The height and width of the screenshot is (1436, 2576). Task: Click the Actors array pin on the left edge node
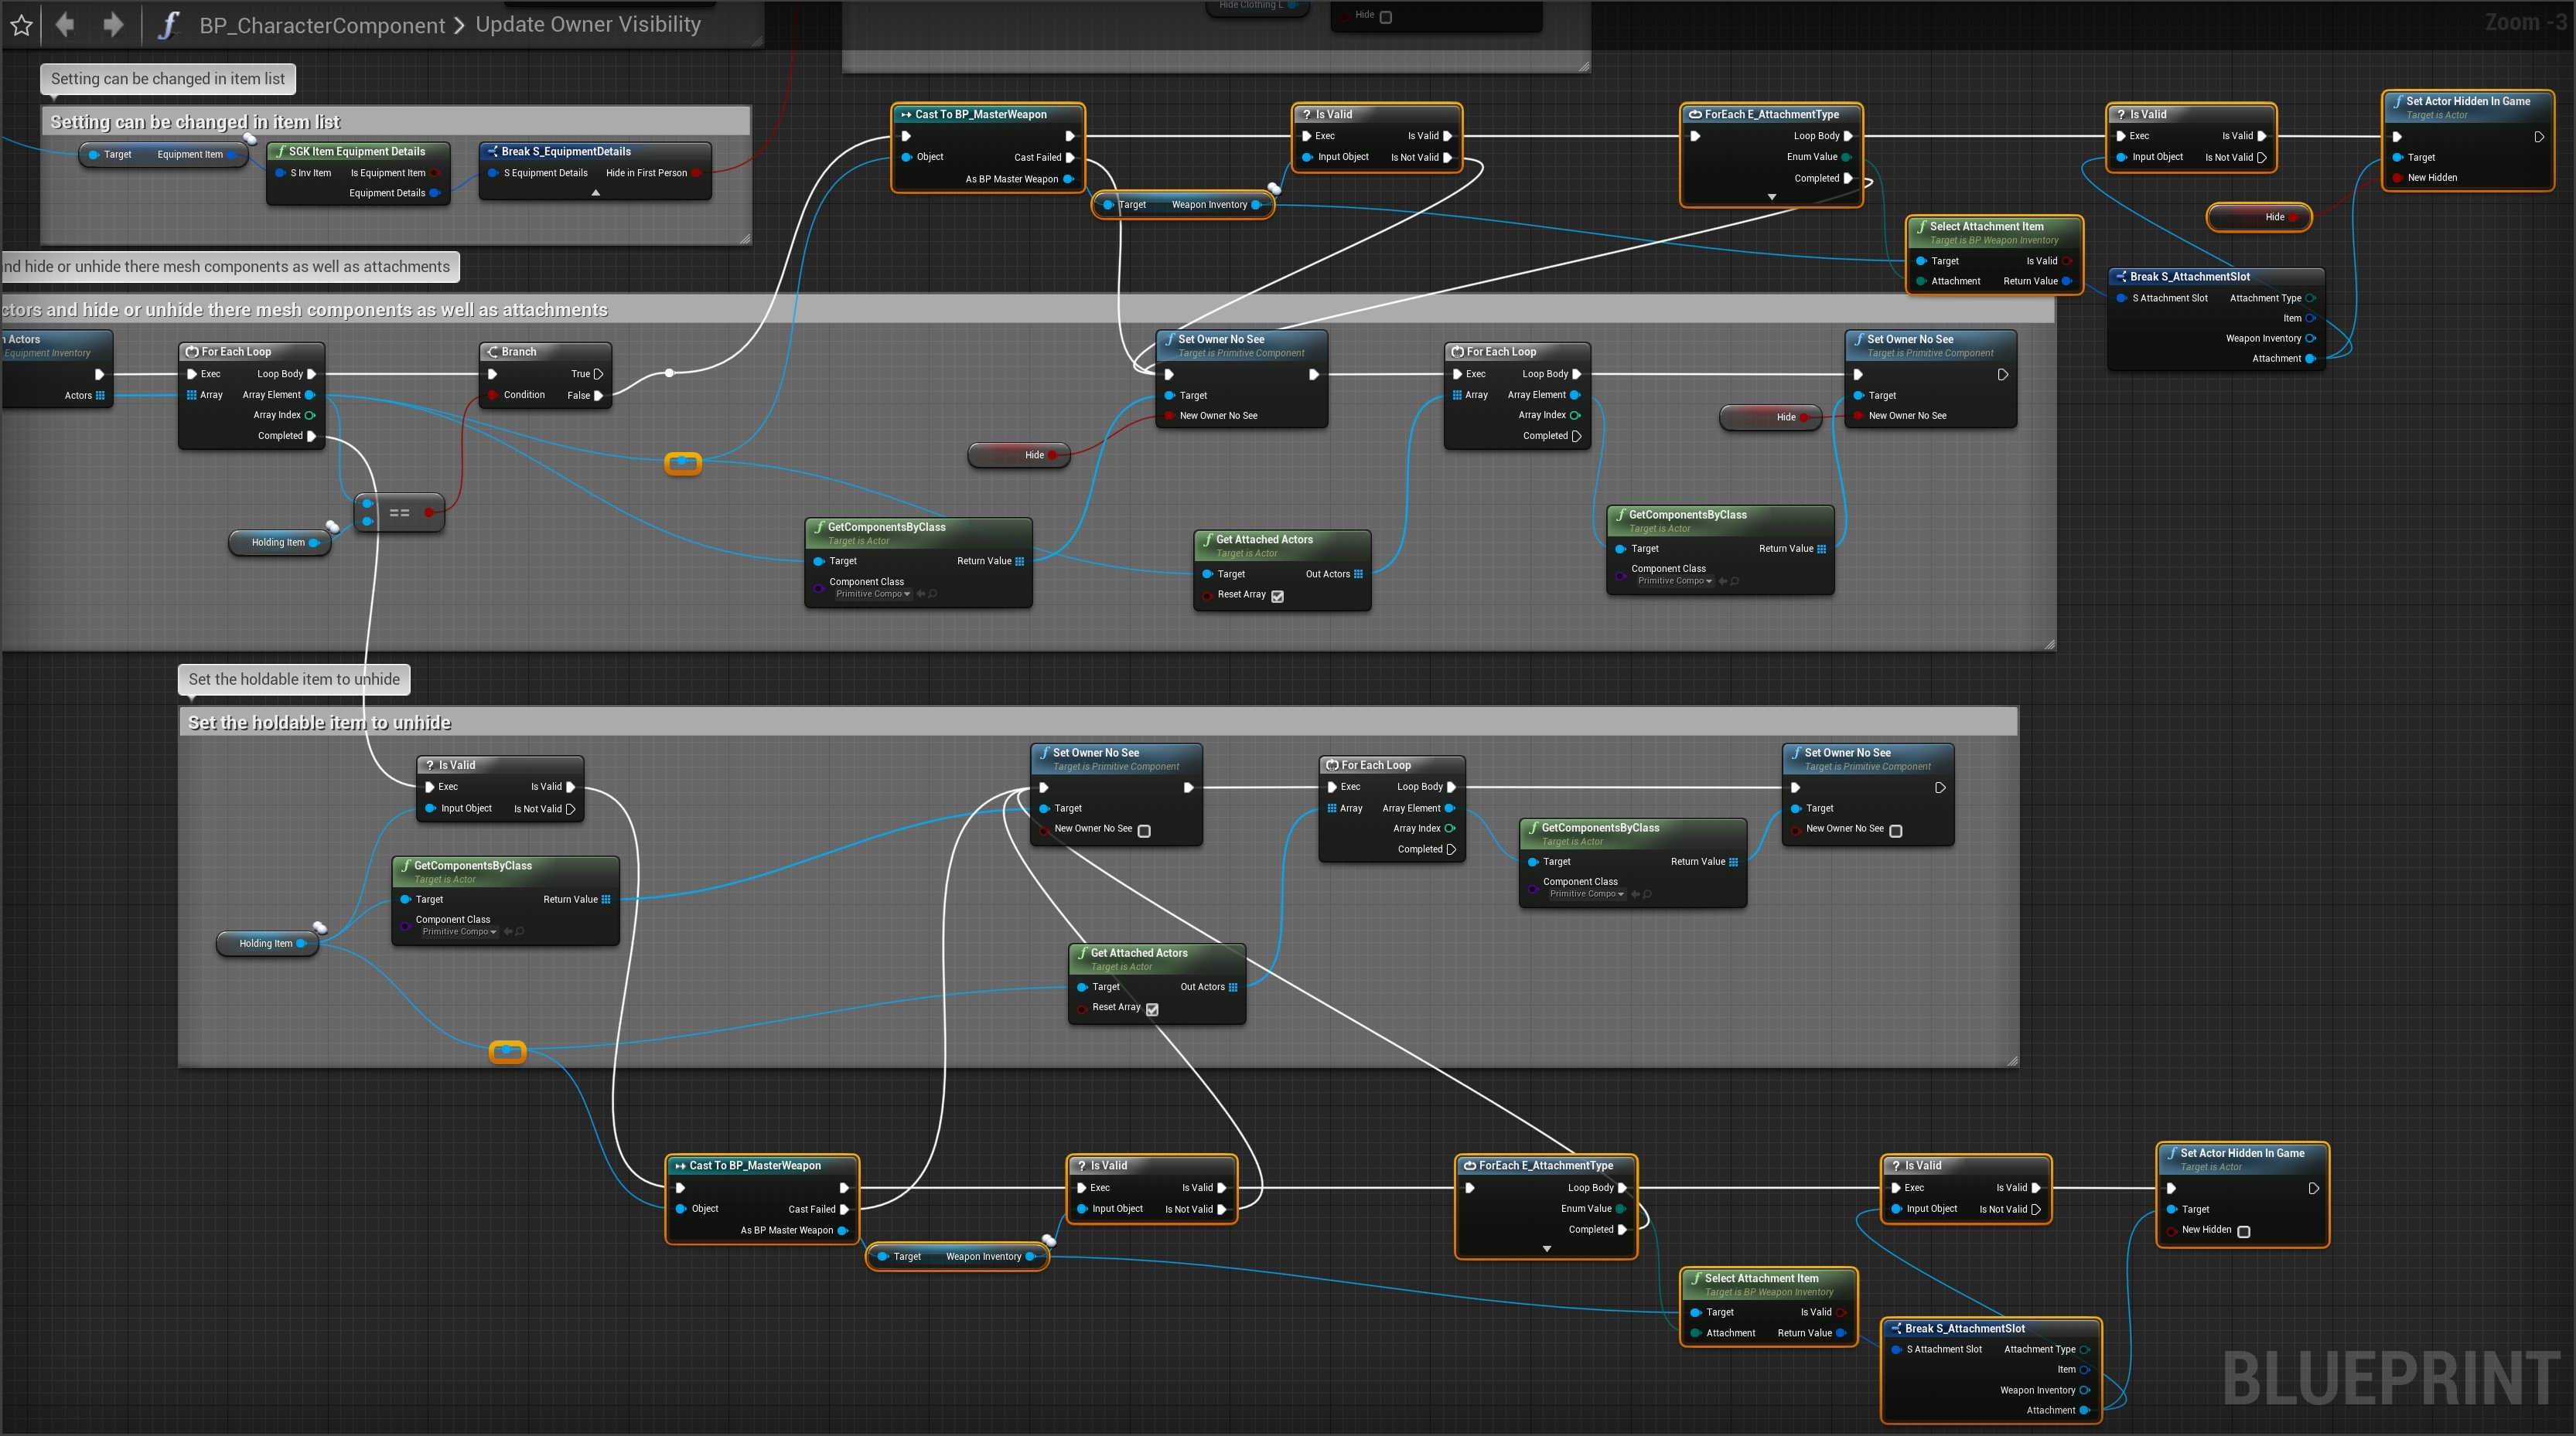(100, 396)
